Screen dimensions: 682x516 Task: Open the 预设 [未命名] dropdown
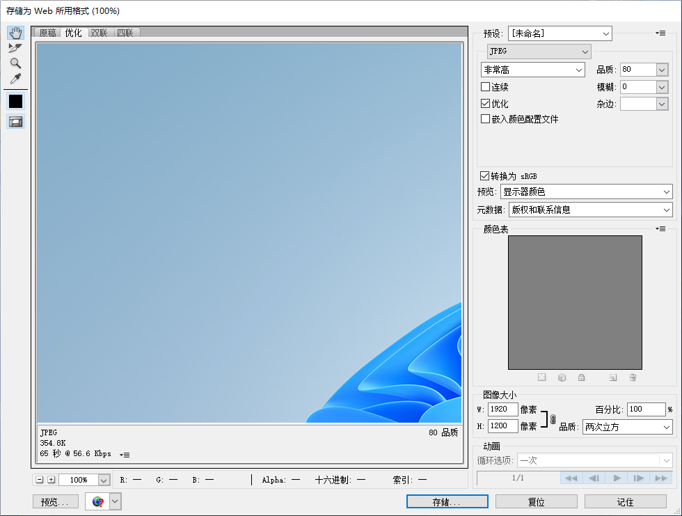[x=560, y=33]
